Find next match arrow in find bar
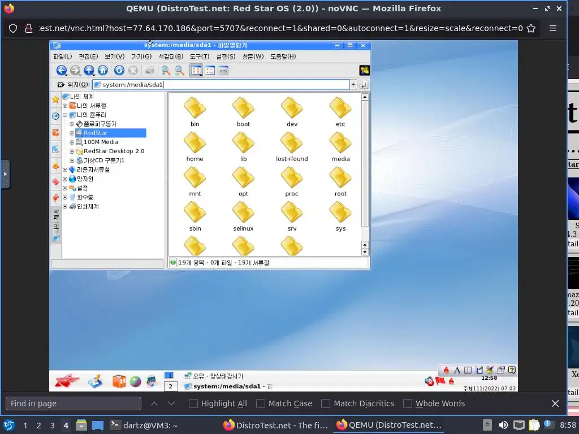Image resolution: width=579 pixels, height=434 pixels. click(x=171, y=403)
